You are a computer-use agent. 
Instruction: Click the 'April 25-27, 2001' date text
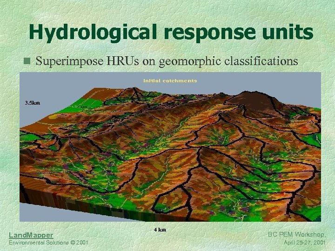point(305,243)
